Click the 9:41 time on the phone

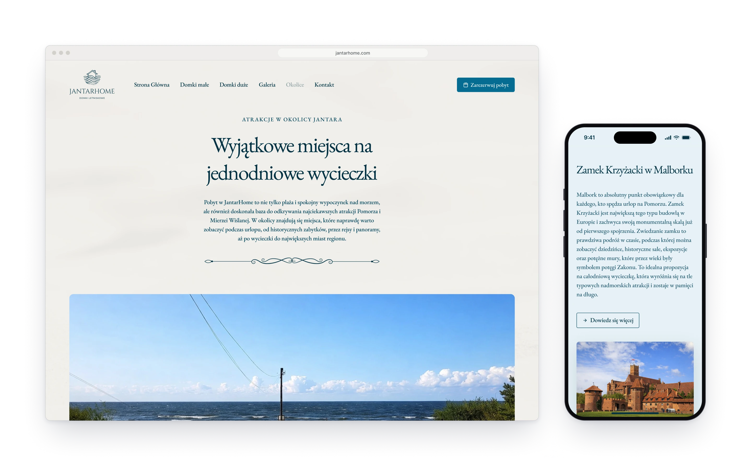pos(589,137)
